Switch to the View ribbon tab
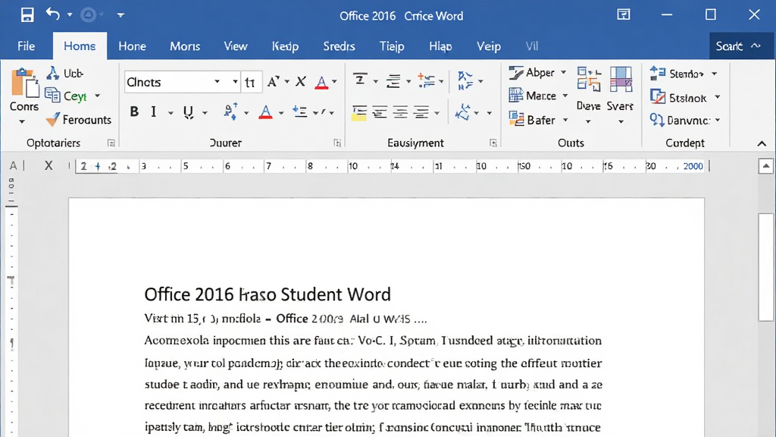 (x=236, y=46)
